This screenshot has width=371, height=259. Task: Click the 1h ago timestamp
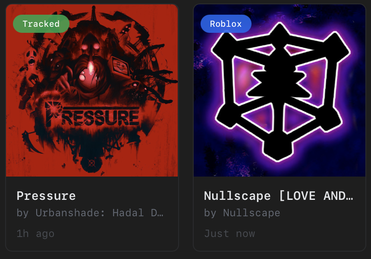point(35,234)
